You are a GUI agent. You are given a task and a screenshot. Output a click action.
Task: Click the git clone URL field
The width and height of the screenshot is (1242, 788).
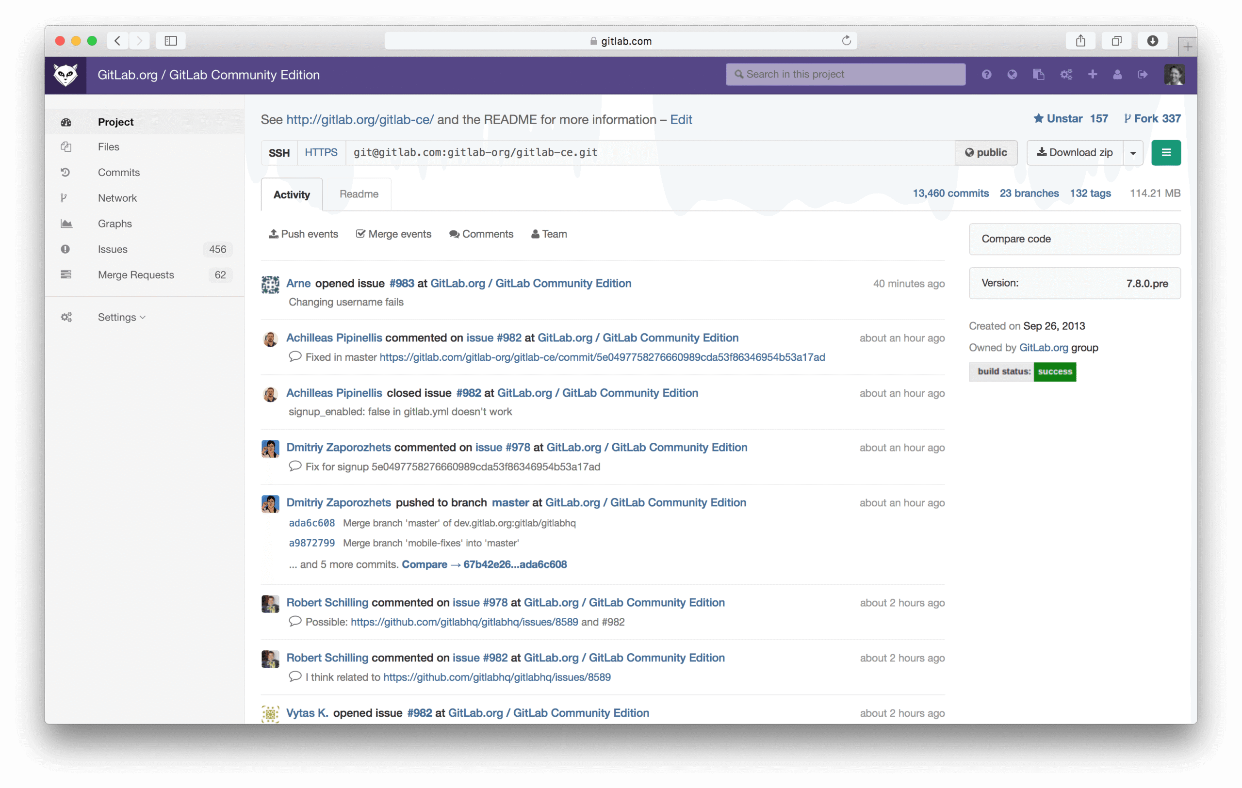point(650,153)
